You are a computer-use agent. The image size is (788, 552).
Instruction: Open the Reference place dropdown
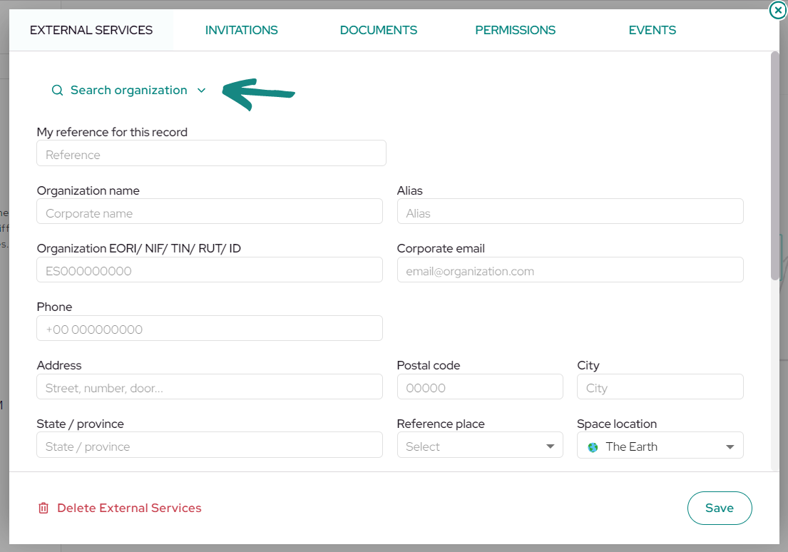[480, 446]
